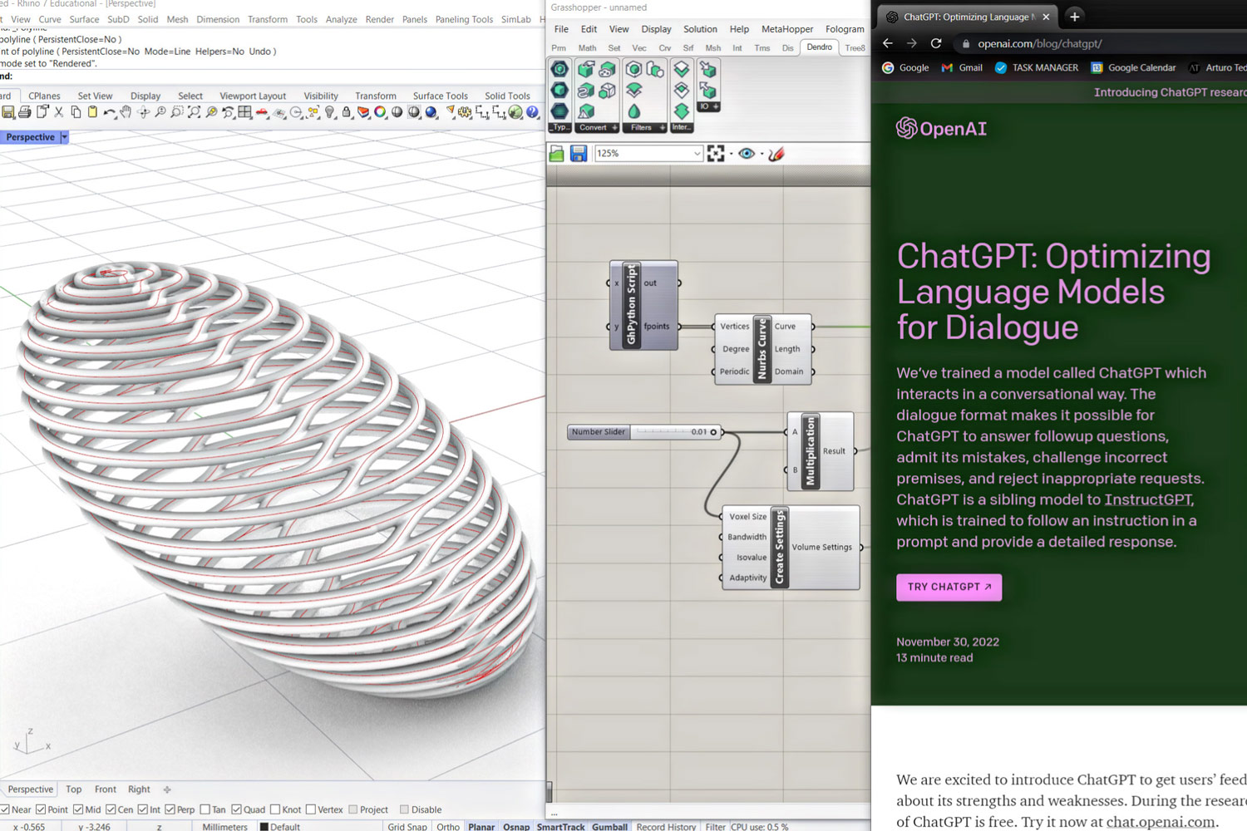Image resolution: width=1247 pixels, height=831 pixels.
Task: Open the InstructGPT link
Action: tap(1148, 499)
